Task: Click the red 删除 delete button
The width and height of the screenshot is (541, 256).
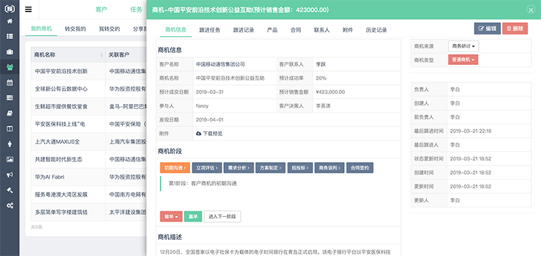Action: tap(515, 28)
